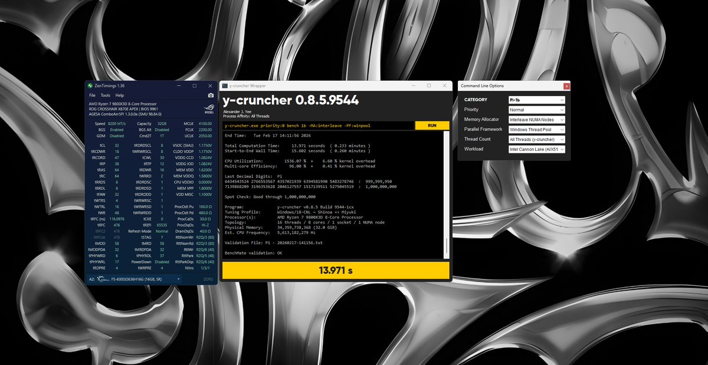Screen dimensions: 708x365
Task: Click the VSOC (SMU) value 1.1750V
Action: pyautogui.click(x=205, y=144)
